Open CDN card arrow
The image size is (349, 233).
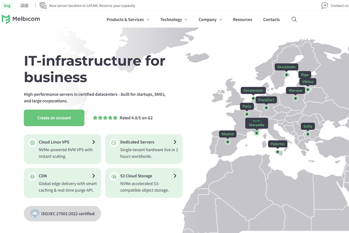(94, 176)
